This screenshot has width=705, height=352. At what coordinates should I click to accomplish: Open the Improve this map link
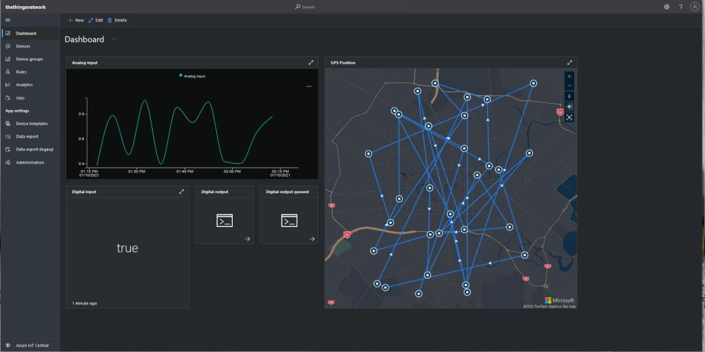[x=562, y=306]
